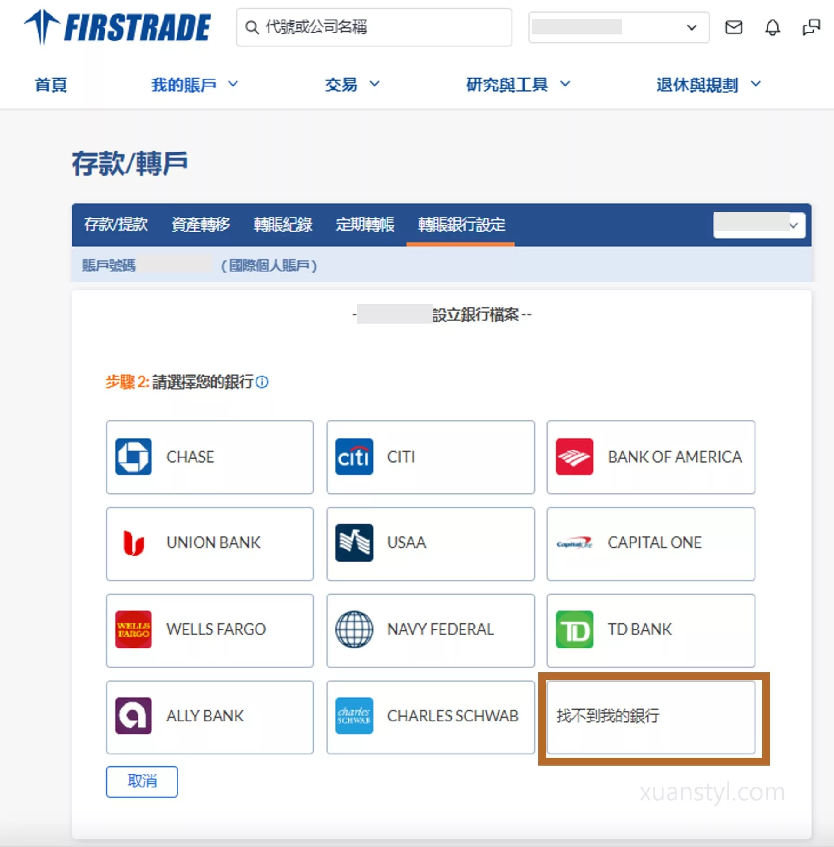Select the USAA label

(x=407, y=543)
